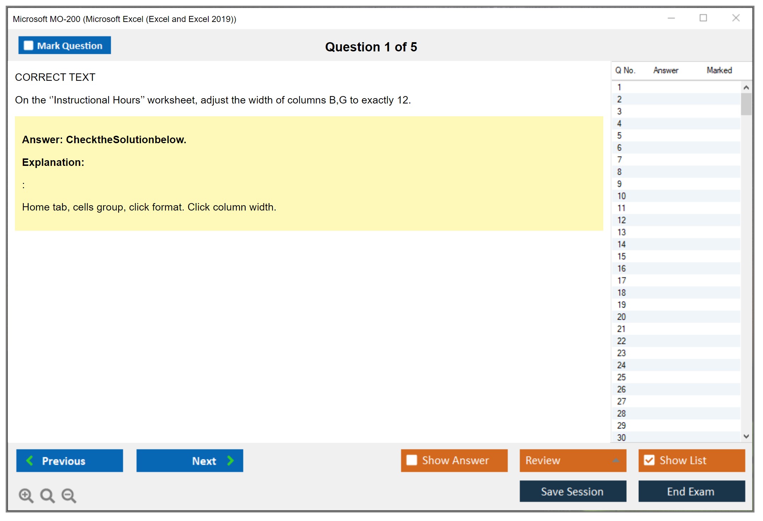Close the MO-200 exam window
This screenshot has width=763, height=521.
point(736,18)
